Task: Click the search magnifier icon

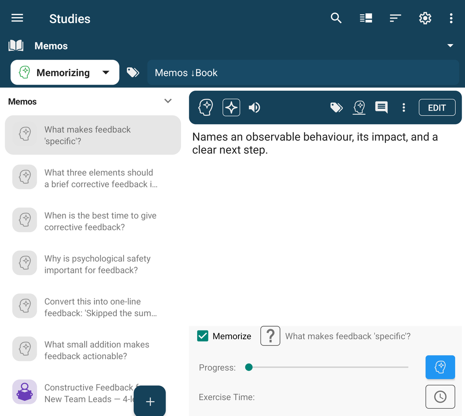Action: [336, 19]
